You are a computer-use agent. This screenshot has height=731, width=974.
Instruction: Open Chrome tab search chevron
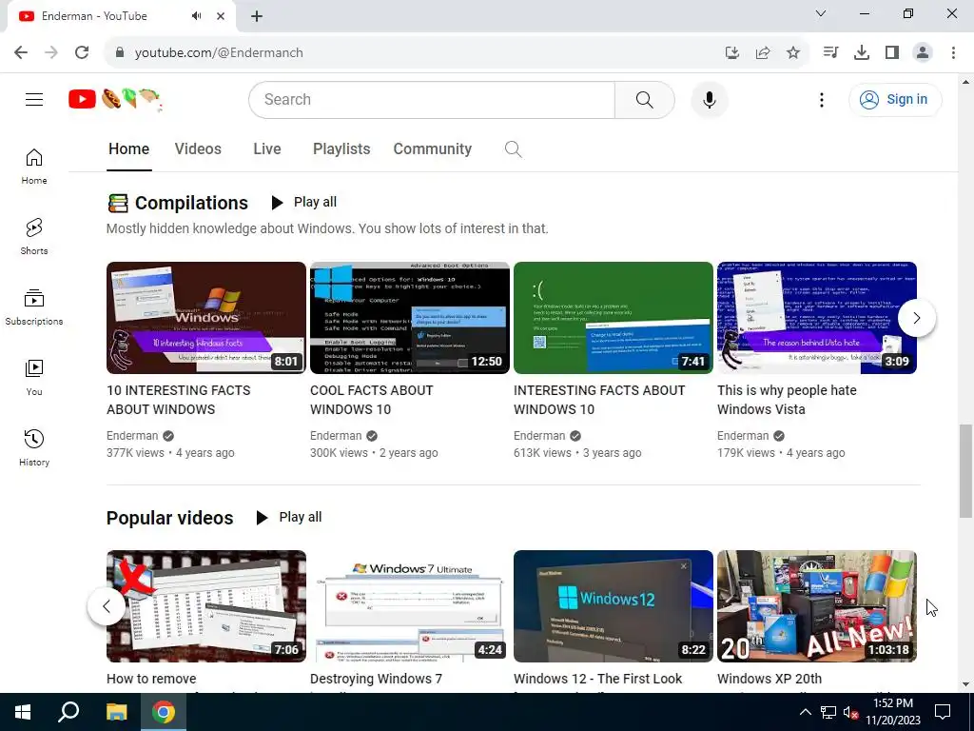821,13
